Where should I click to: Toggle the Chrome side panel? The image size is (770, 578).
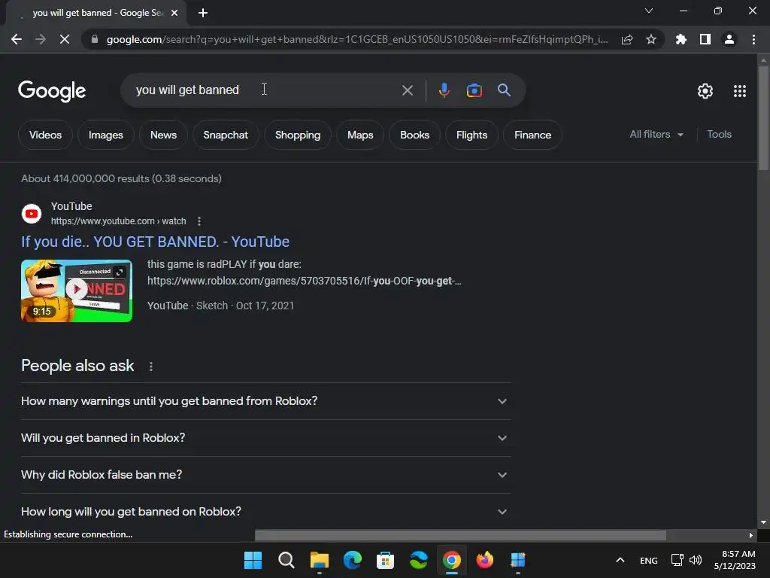click(705, 39)
